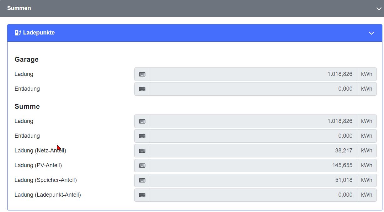The image size is (384, 212).
Task: Click keyboard icon for Ladung (PV-Anteil)
Action: click(x=142, y=166)
